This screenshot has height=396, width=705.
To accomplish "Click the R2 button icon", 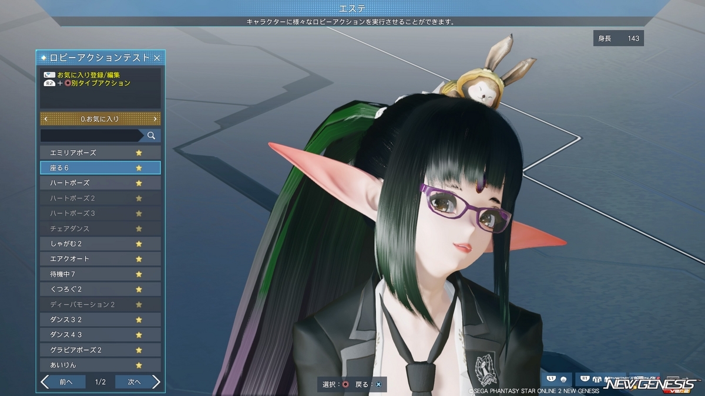I will pyautogui.click(x=49, y=83).
